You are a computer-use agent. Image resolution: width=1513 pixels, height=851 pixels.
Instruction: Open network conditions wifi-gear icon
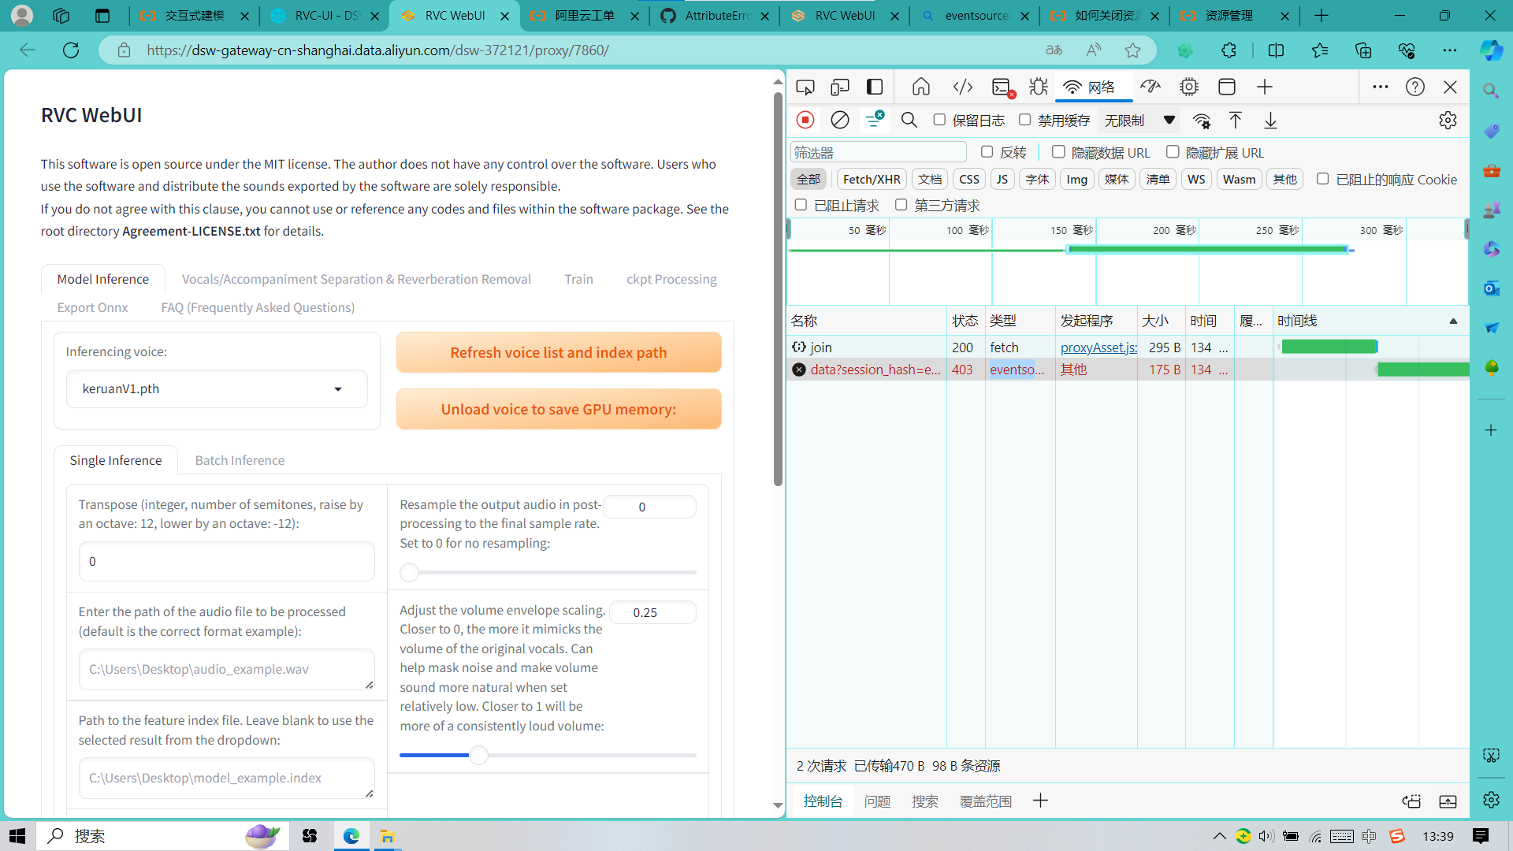coord(1202,121)
